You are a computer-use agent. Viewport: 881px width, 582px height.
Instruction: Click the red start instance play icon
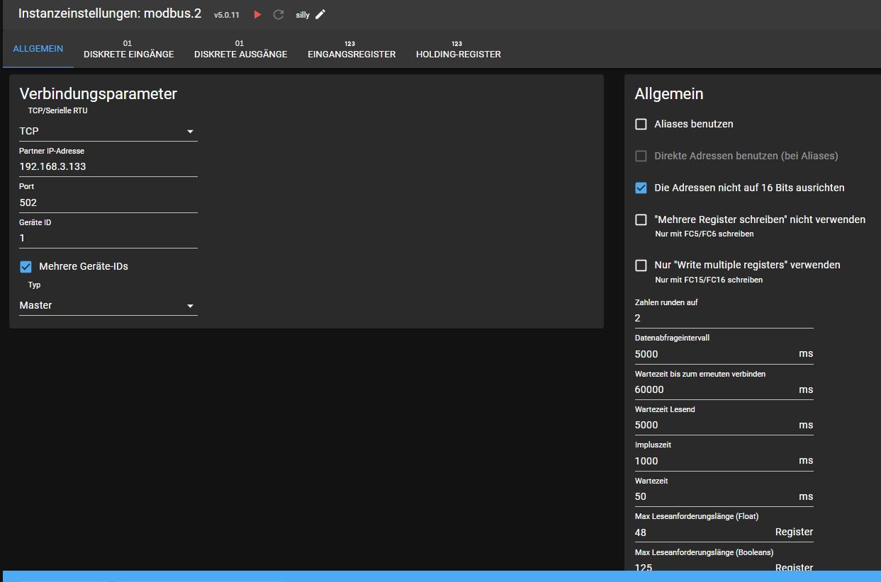(257, 15)
